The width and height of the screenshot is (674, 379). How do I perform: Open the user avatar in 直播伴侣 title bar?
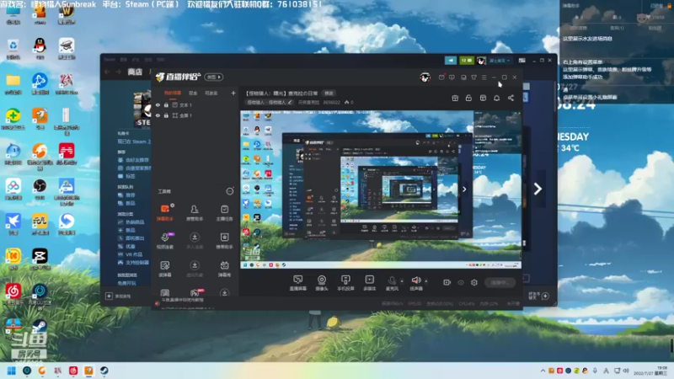click(425, 77)
